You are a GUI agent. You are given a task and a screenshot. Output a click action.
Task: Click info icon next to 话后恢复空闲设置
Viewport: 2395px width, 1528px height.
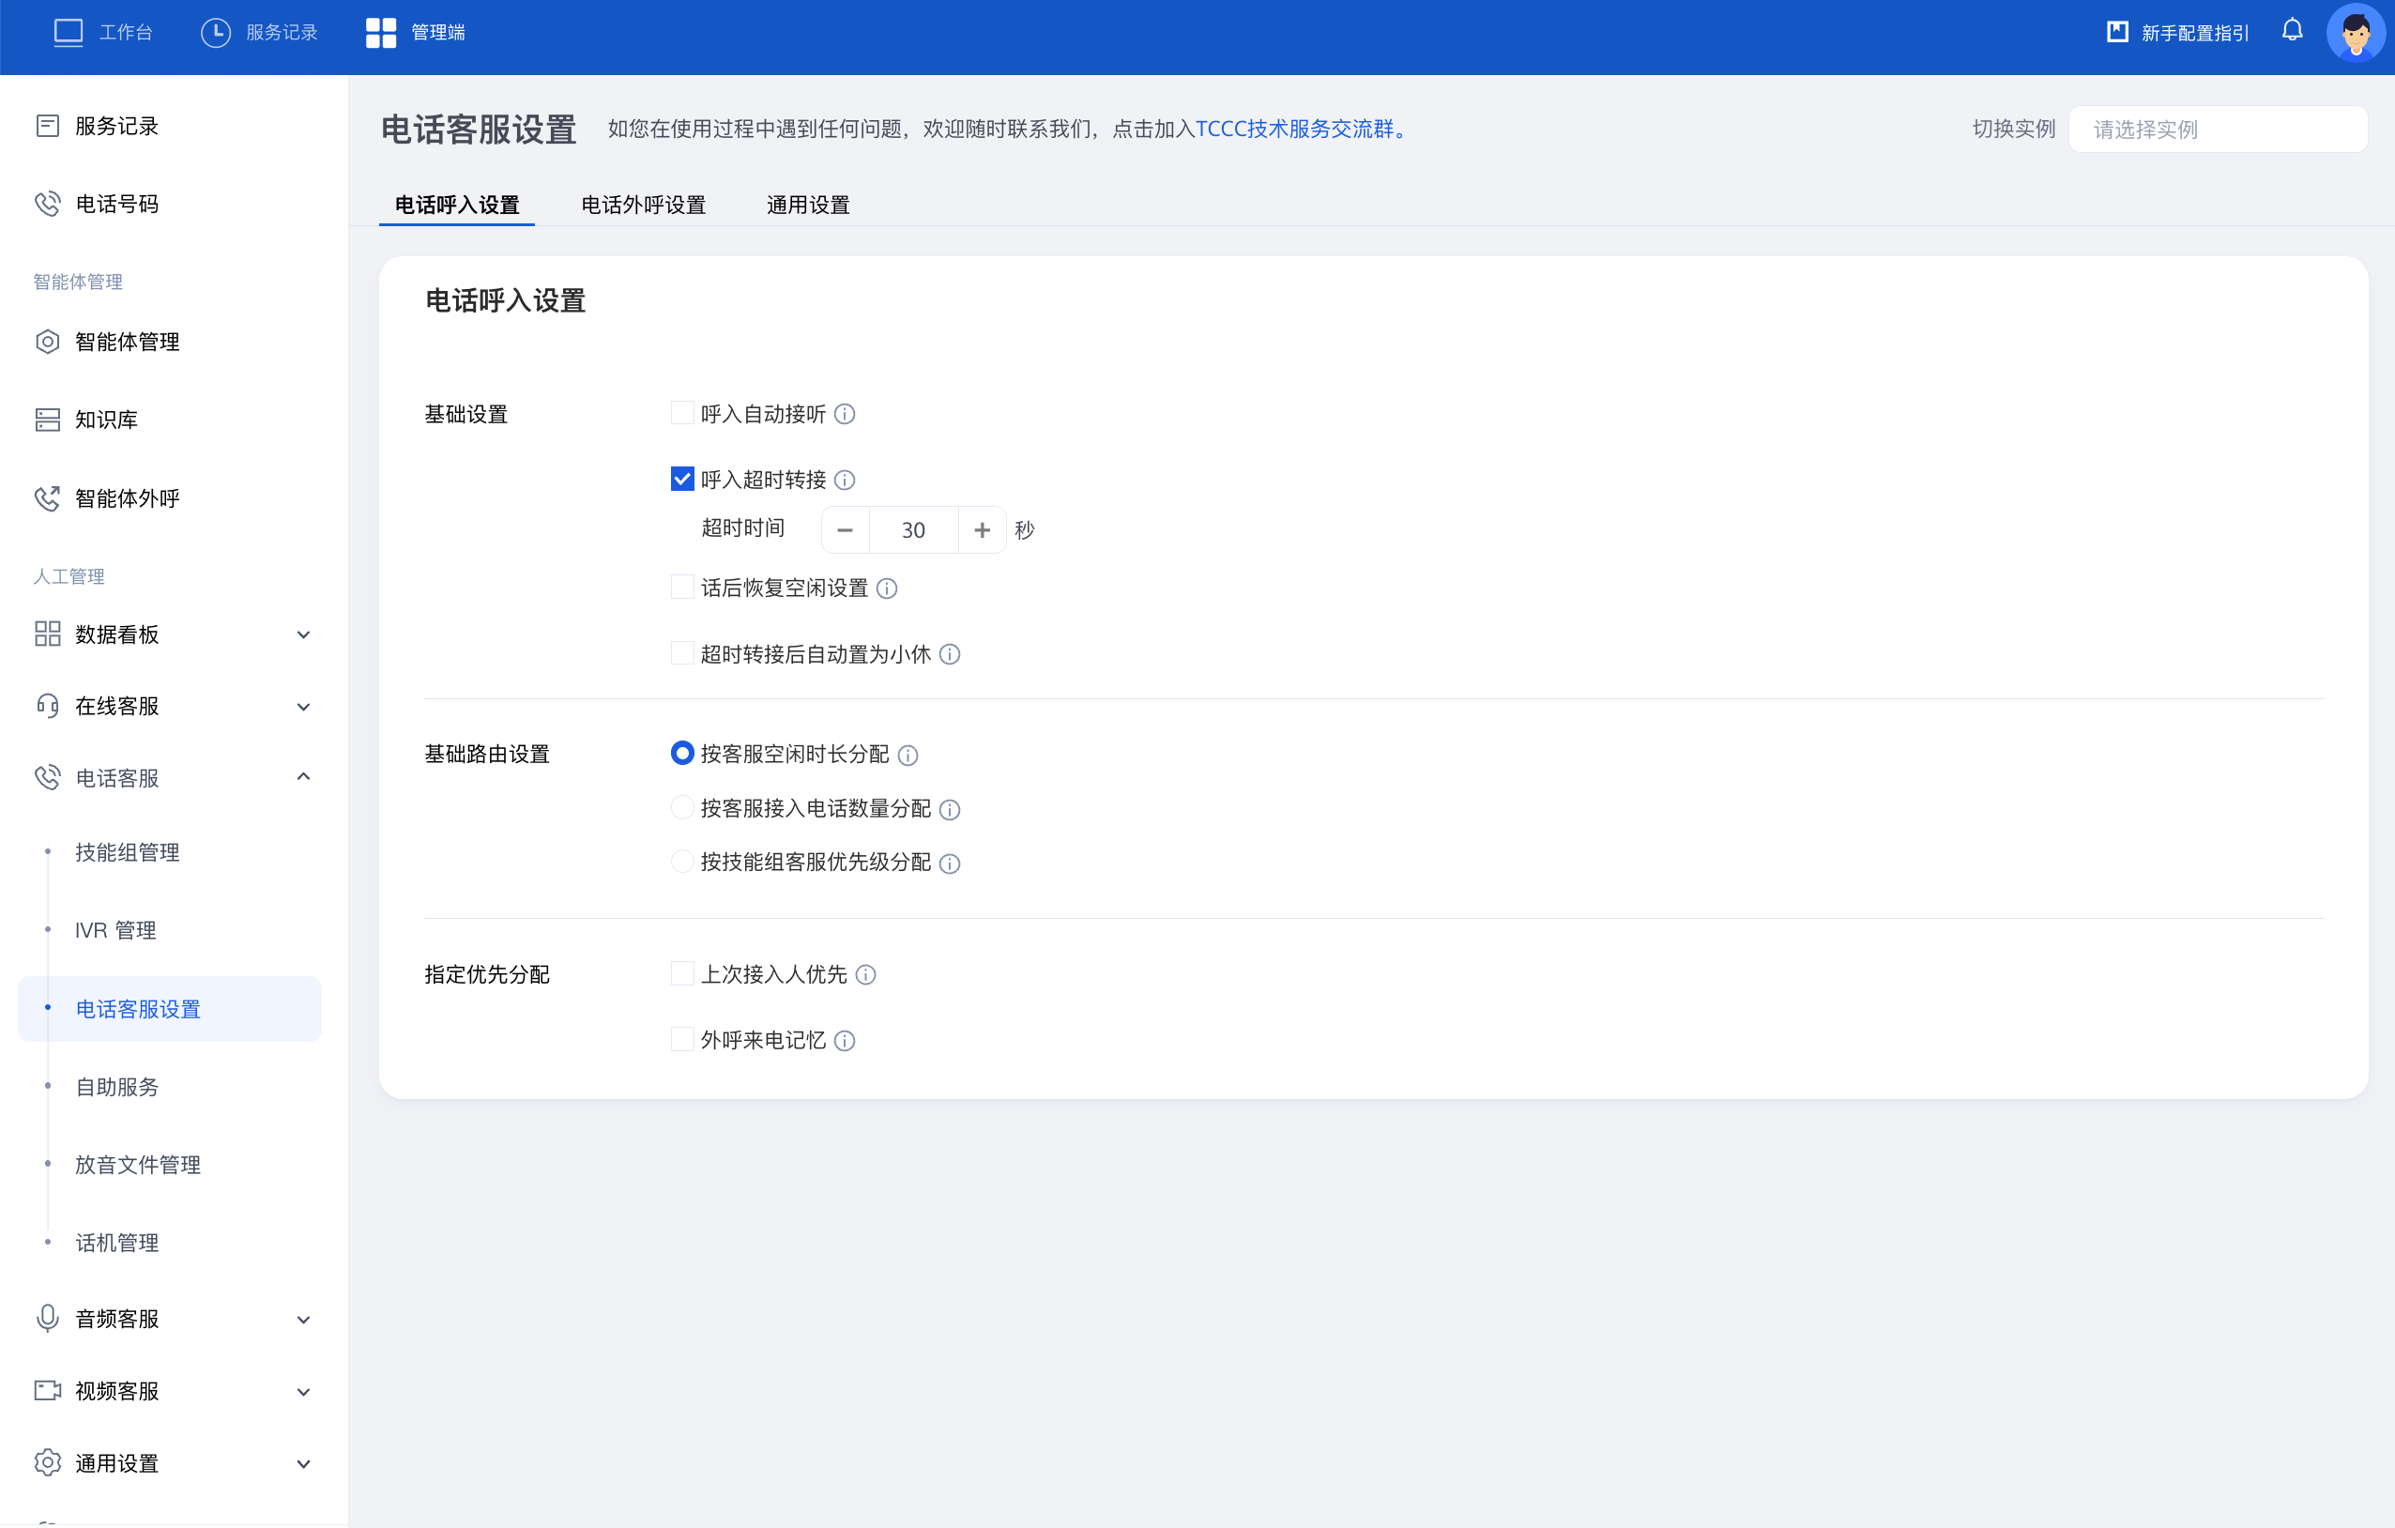coord(886,588)
